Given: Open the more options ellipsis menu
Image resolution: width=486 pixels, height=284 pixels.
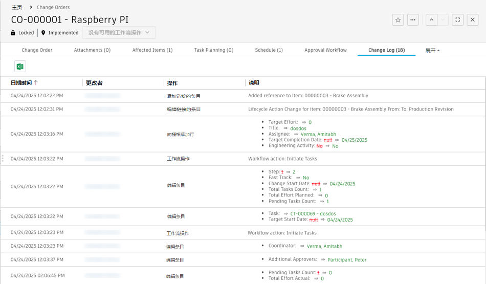Looking at the screenshot, I should (413, 20).
